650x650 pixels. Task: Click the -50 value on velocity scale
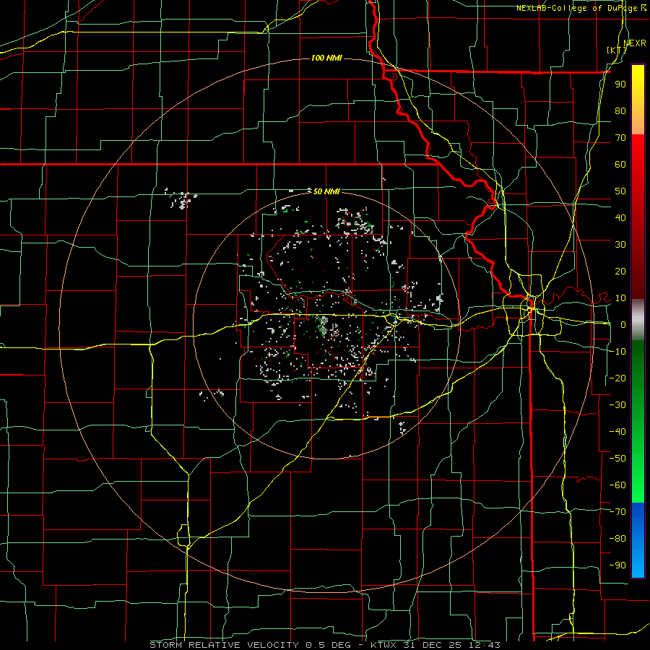[617, 459]
